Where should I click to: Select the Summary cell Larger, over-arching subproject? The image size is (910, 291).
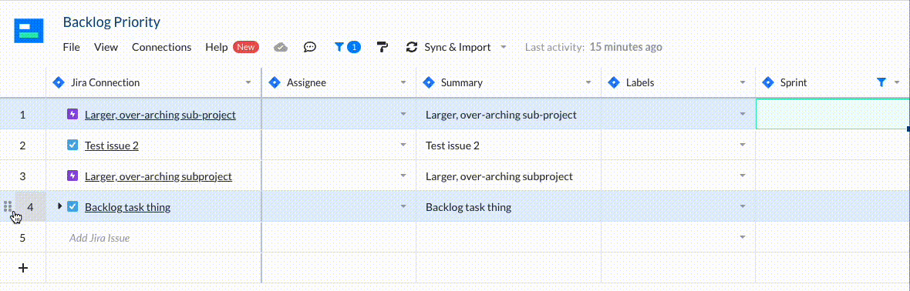(508, 176)
